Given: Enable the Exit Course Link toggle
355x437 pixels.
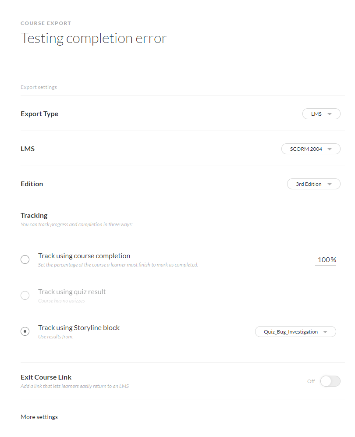Looking at the screenshot, I should pos(330,381).
